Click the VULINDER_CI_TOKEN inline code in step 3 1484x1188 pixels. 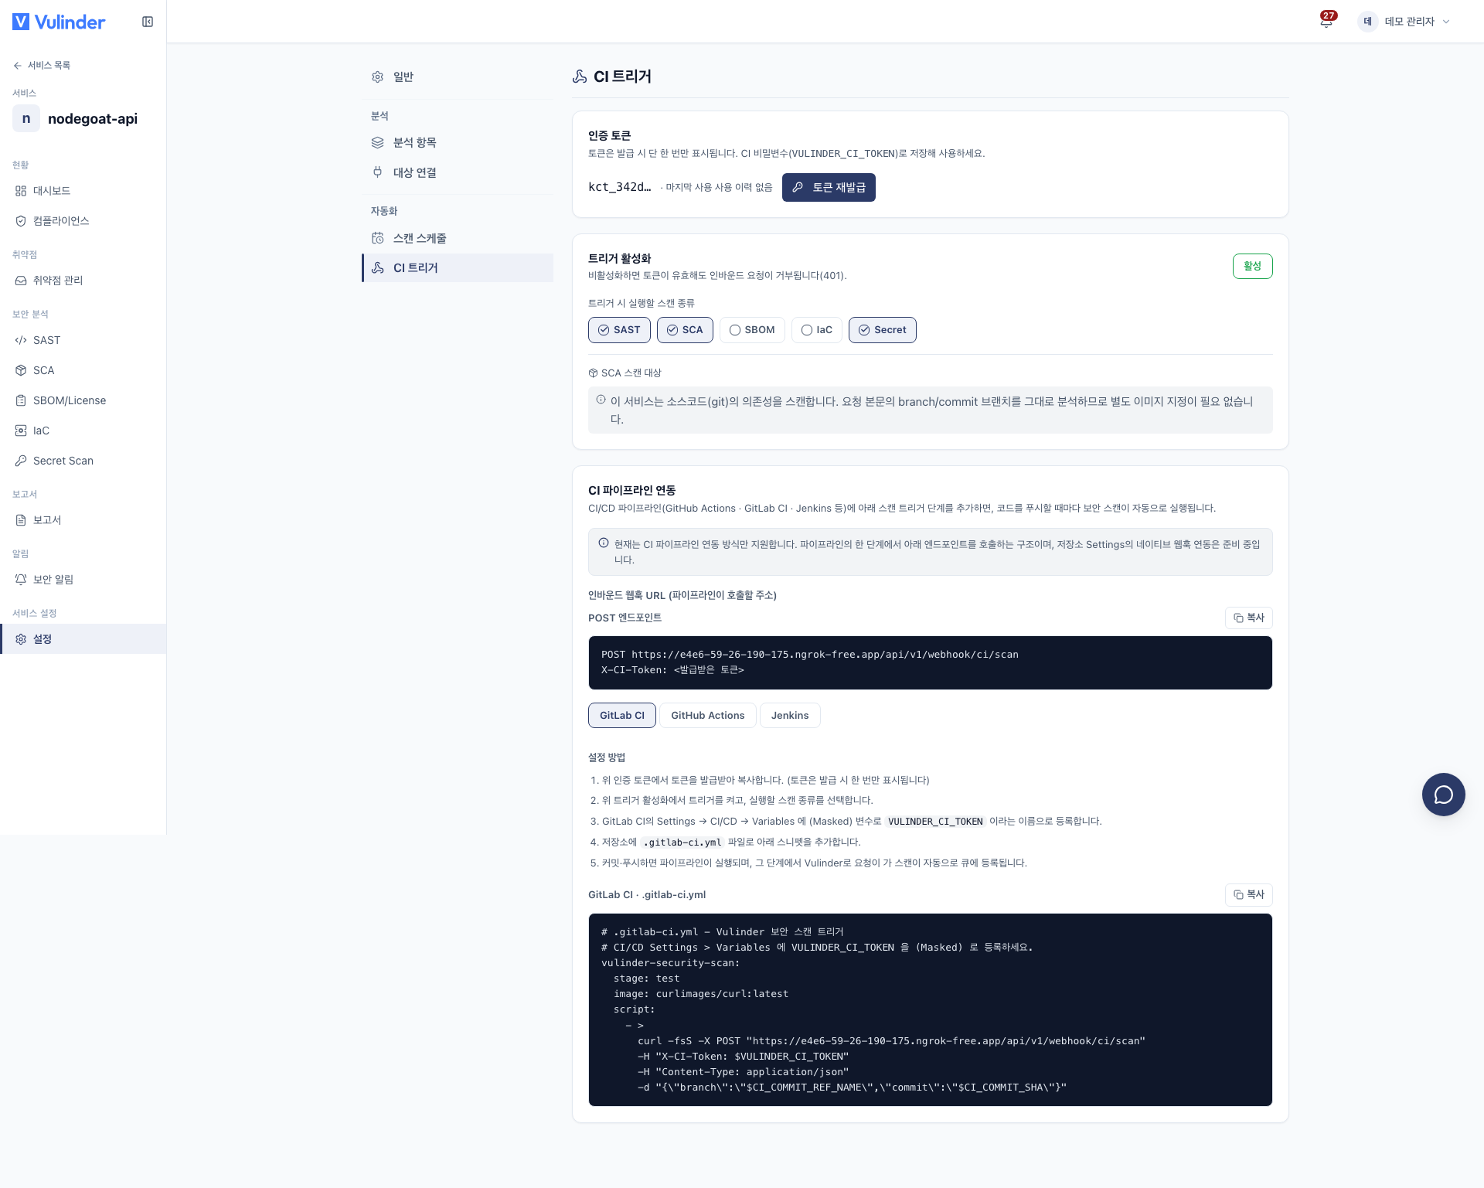coord(935,821)
